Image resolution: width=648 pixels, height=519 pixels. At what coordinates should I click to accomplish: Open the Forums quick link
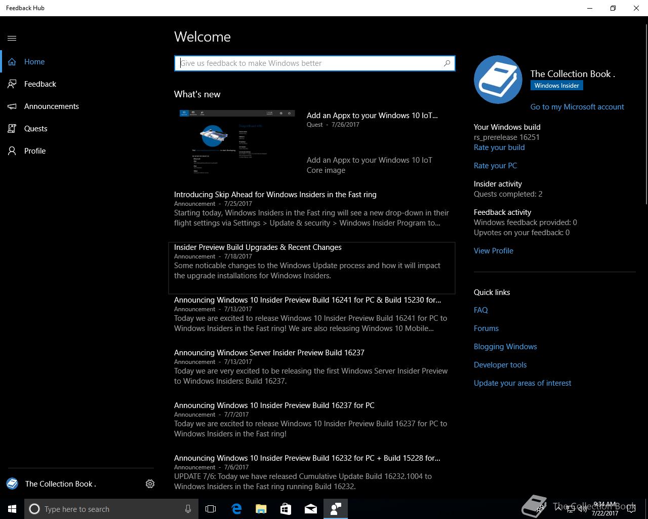(x=486, y=328)
